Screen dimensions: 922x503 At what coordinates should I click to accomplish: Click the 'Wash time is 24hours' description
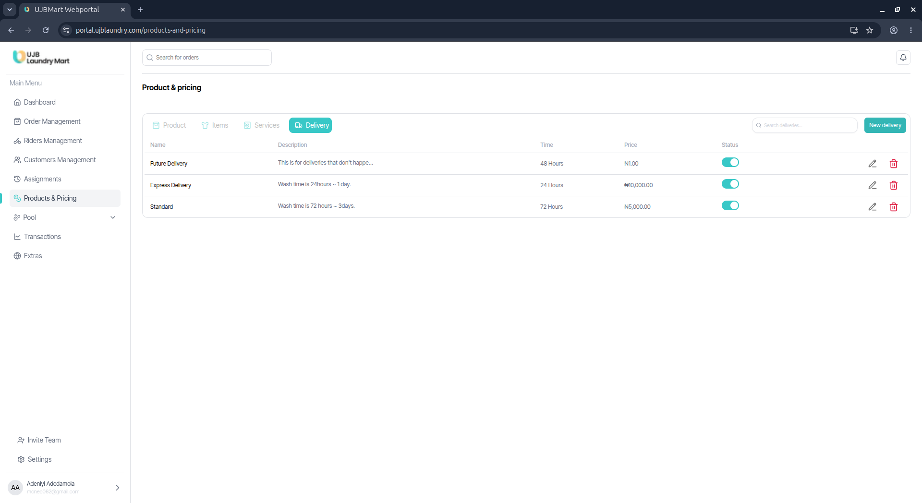tap(314, 184)
